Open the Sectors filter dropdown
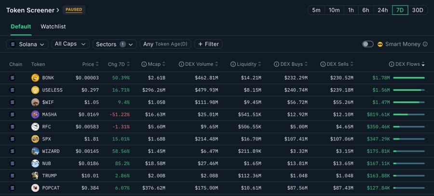The image size is (434, 196). click(114, 44)
